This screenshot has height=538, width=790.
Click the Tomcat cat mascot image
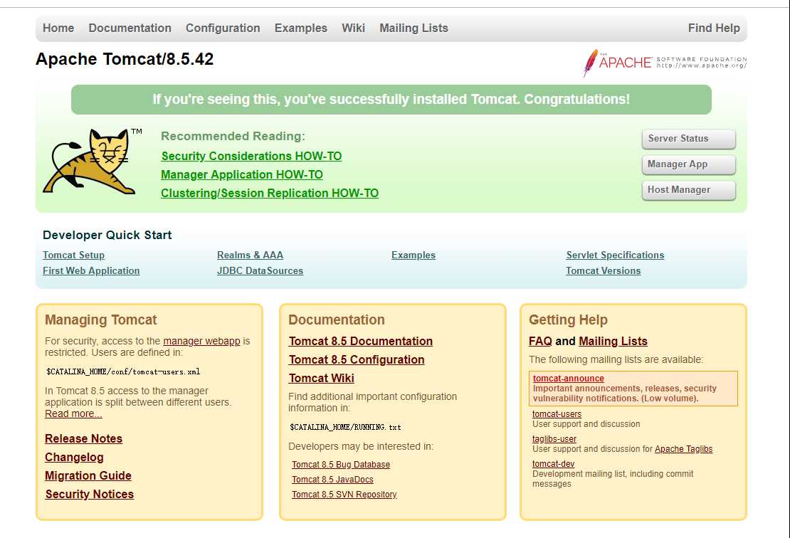pos(93,162)
